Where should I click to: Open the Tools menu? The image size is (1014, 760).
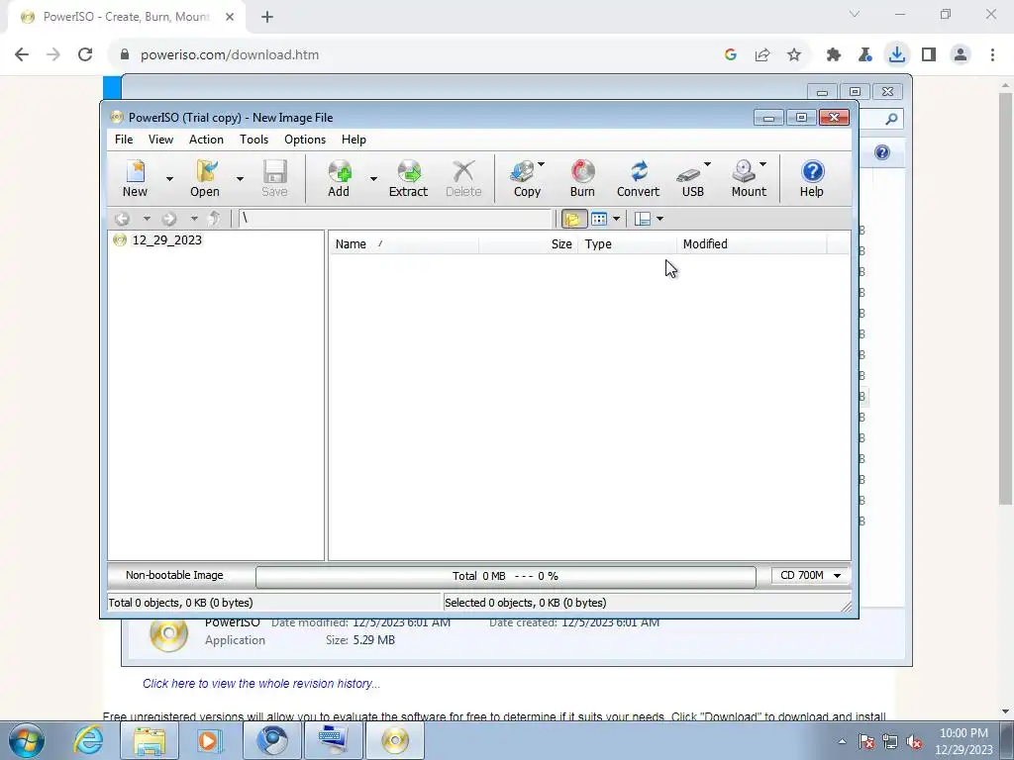click(x=253, y=140)
